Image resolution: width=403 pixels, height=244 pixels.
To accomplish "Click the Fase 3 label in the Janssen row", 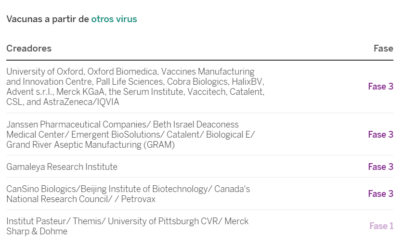I will (380, 135).
